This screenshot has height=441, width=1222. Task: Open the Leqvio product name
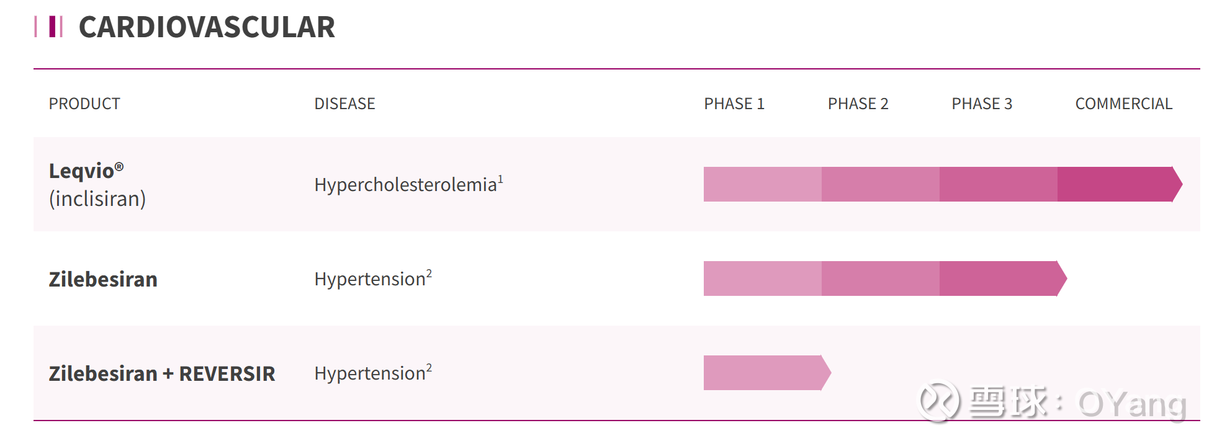coord(82,171)
